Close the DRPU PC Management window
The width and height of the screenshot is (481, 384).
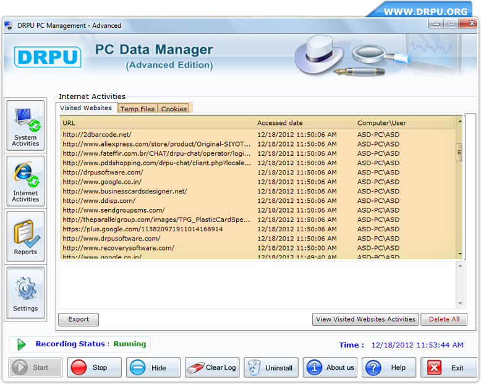(x=469, y=23)
